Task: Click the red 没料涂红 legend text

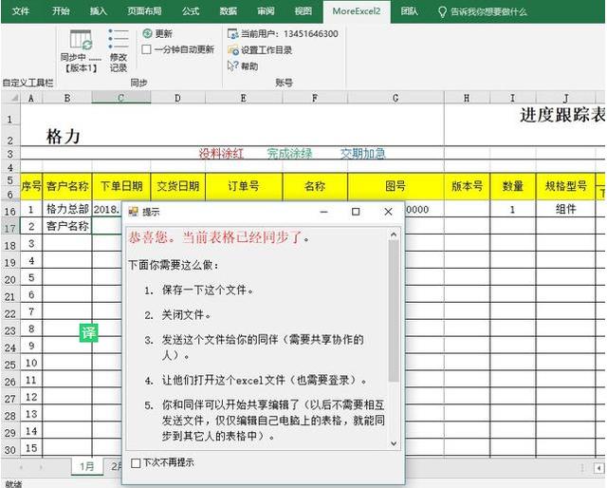Action: pos(221,154)
